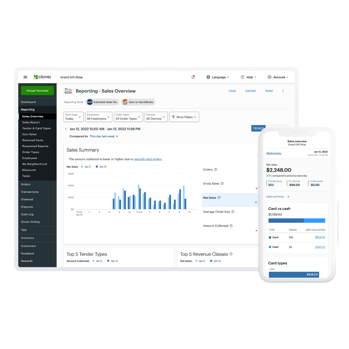Click the Gross Sales info icon
Image resolution: width=349 pixels, height=349 pixels.
click(x=222, y=184)
